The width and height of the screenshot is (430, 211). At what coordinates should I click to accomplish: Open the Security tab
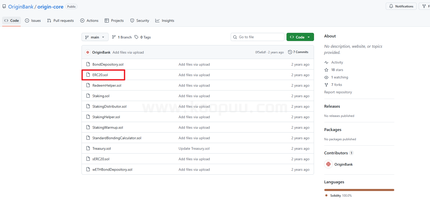pos(140,21)
